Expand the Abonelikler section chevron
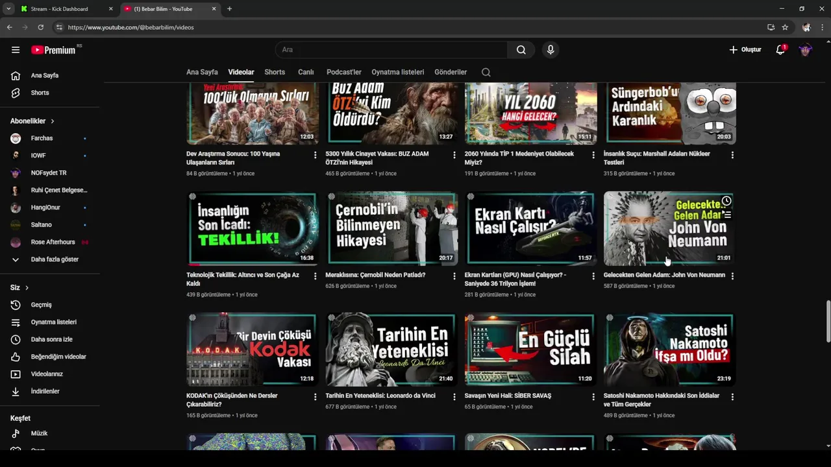The width and height of the screenshot is (831, 467). click(x=53, y=121)
